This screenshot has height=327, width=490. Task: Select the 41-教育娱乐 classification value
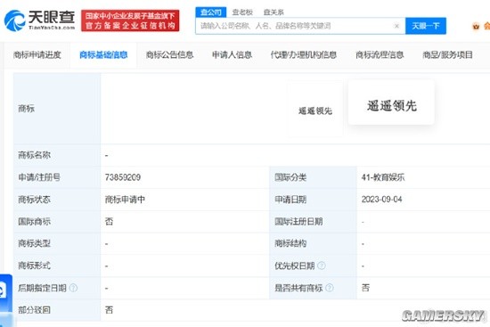(x=383, y=177)
